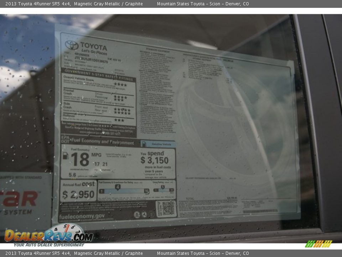The height and width of the screenshot is (257, 342).
Task: Click Mountain States Toyota in the bottom caption bar
Action: (x=203, y=253)
